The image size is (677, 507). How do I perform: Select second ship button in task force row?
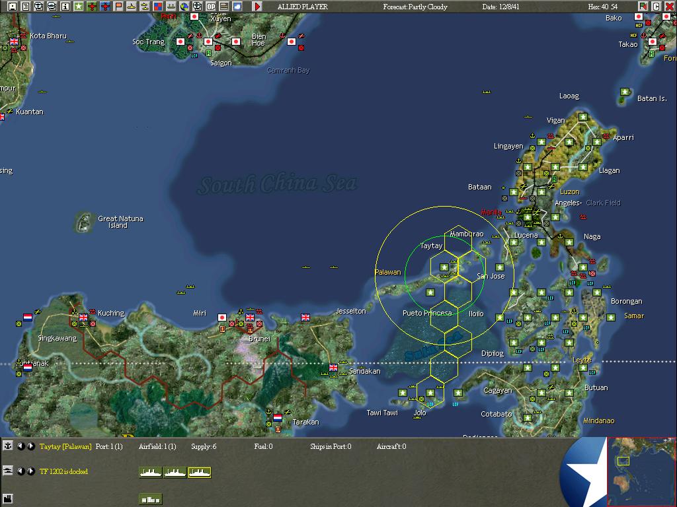tap(175, 473)
